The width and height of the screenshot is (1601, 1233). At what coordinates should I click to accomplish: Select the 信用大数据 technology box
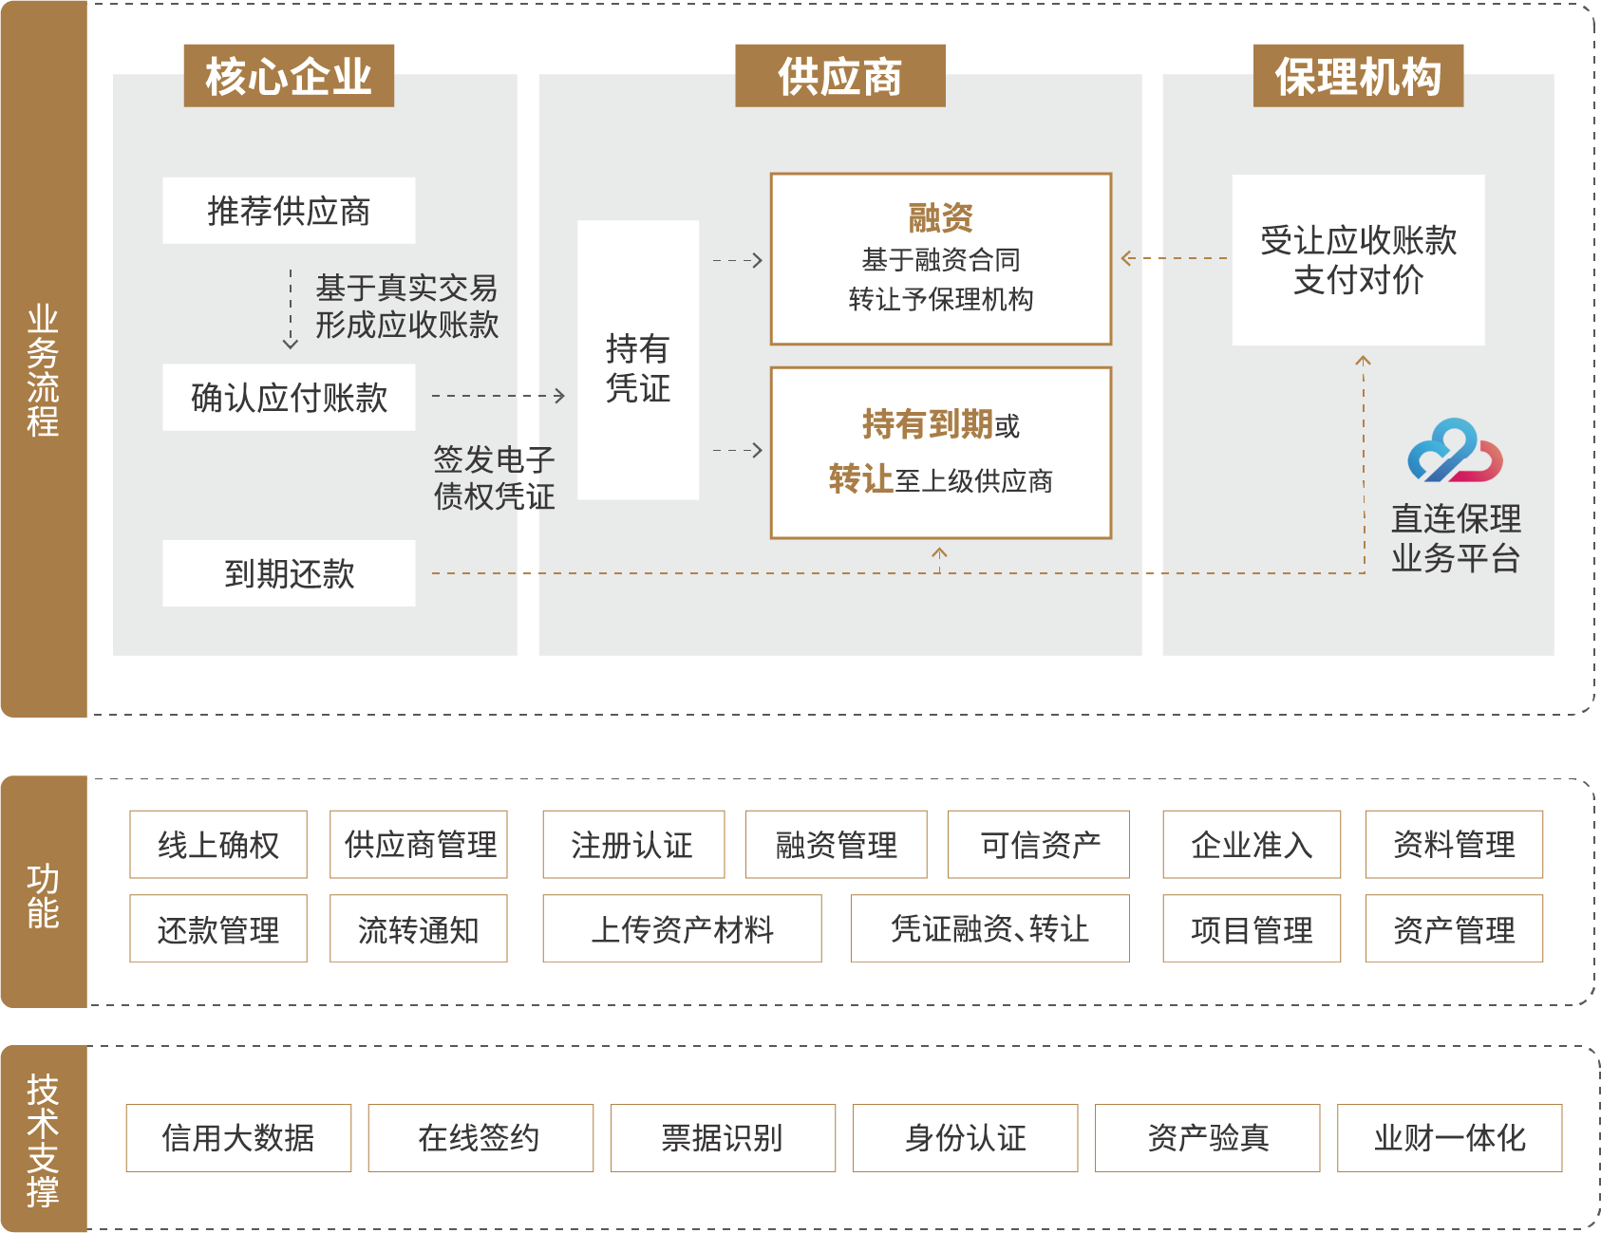(238, 1138)
